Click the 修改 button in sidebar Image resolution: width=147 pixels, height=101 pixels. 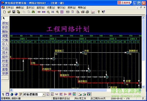pos(5,27)
